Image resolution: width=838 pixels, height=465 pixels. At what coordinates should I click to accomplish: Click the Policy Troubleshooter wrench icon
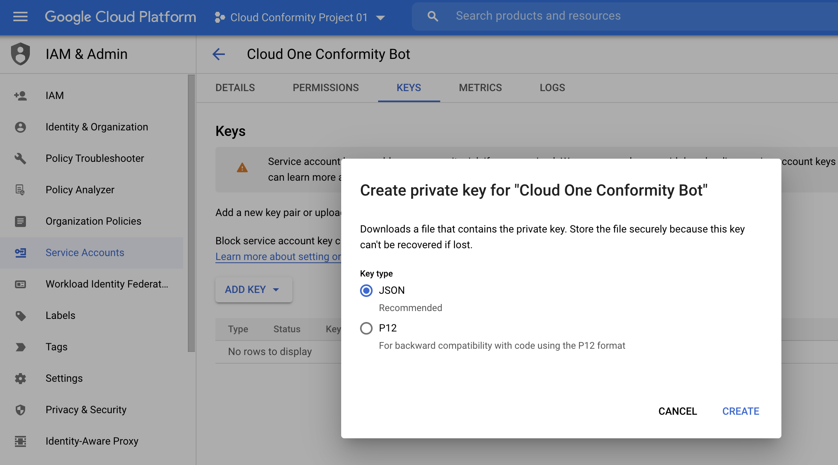(x=20, y=158)
